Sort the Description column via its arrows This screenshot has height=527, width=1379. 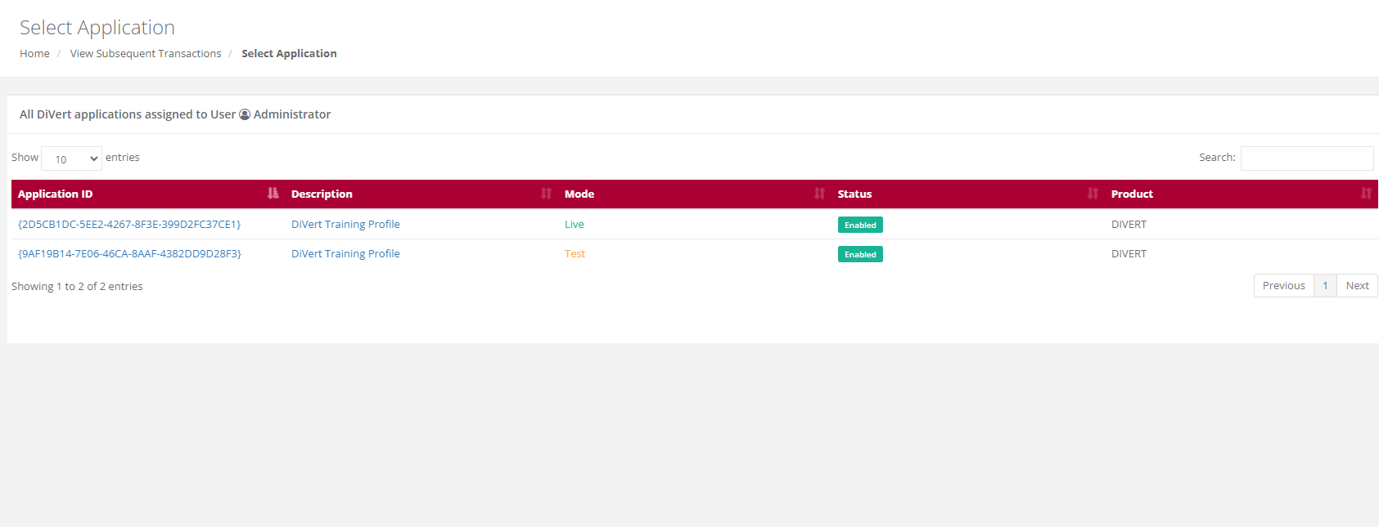pyautogui.click(x=546, y=194)
